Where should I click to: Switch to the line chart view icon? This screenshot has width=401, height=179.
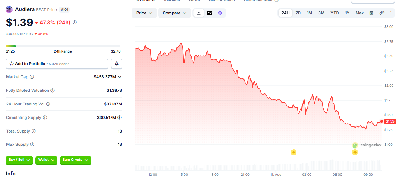[199, 13]
